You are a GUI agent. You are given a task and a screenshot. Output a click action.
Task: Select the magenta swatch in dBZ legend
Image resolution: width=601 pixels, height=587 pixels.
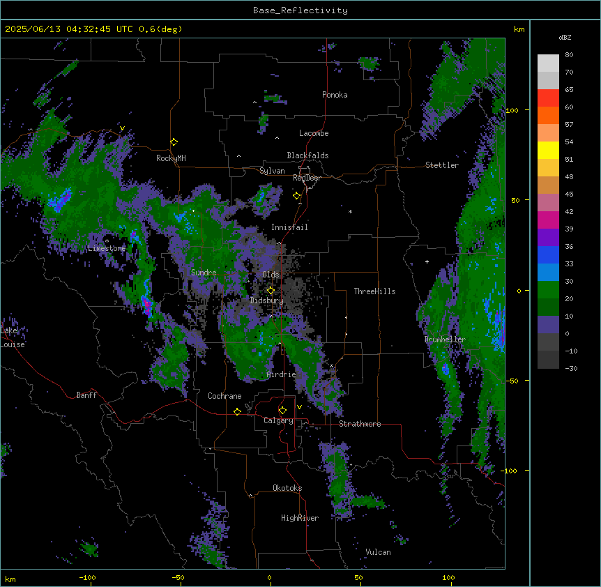click(x=548, y=220)
